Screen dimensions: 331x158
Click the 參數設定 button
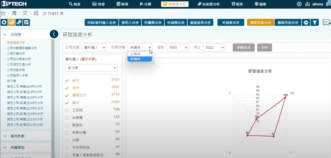click(x=243, y=47)
